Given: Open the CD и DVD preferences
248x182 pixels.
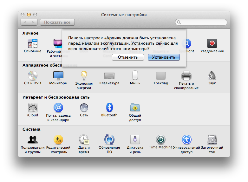Looking at the screenshot, I should (x=33, y=76).
